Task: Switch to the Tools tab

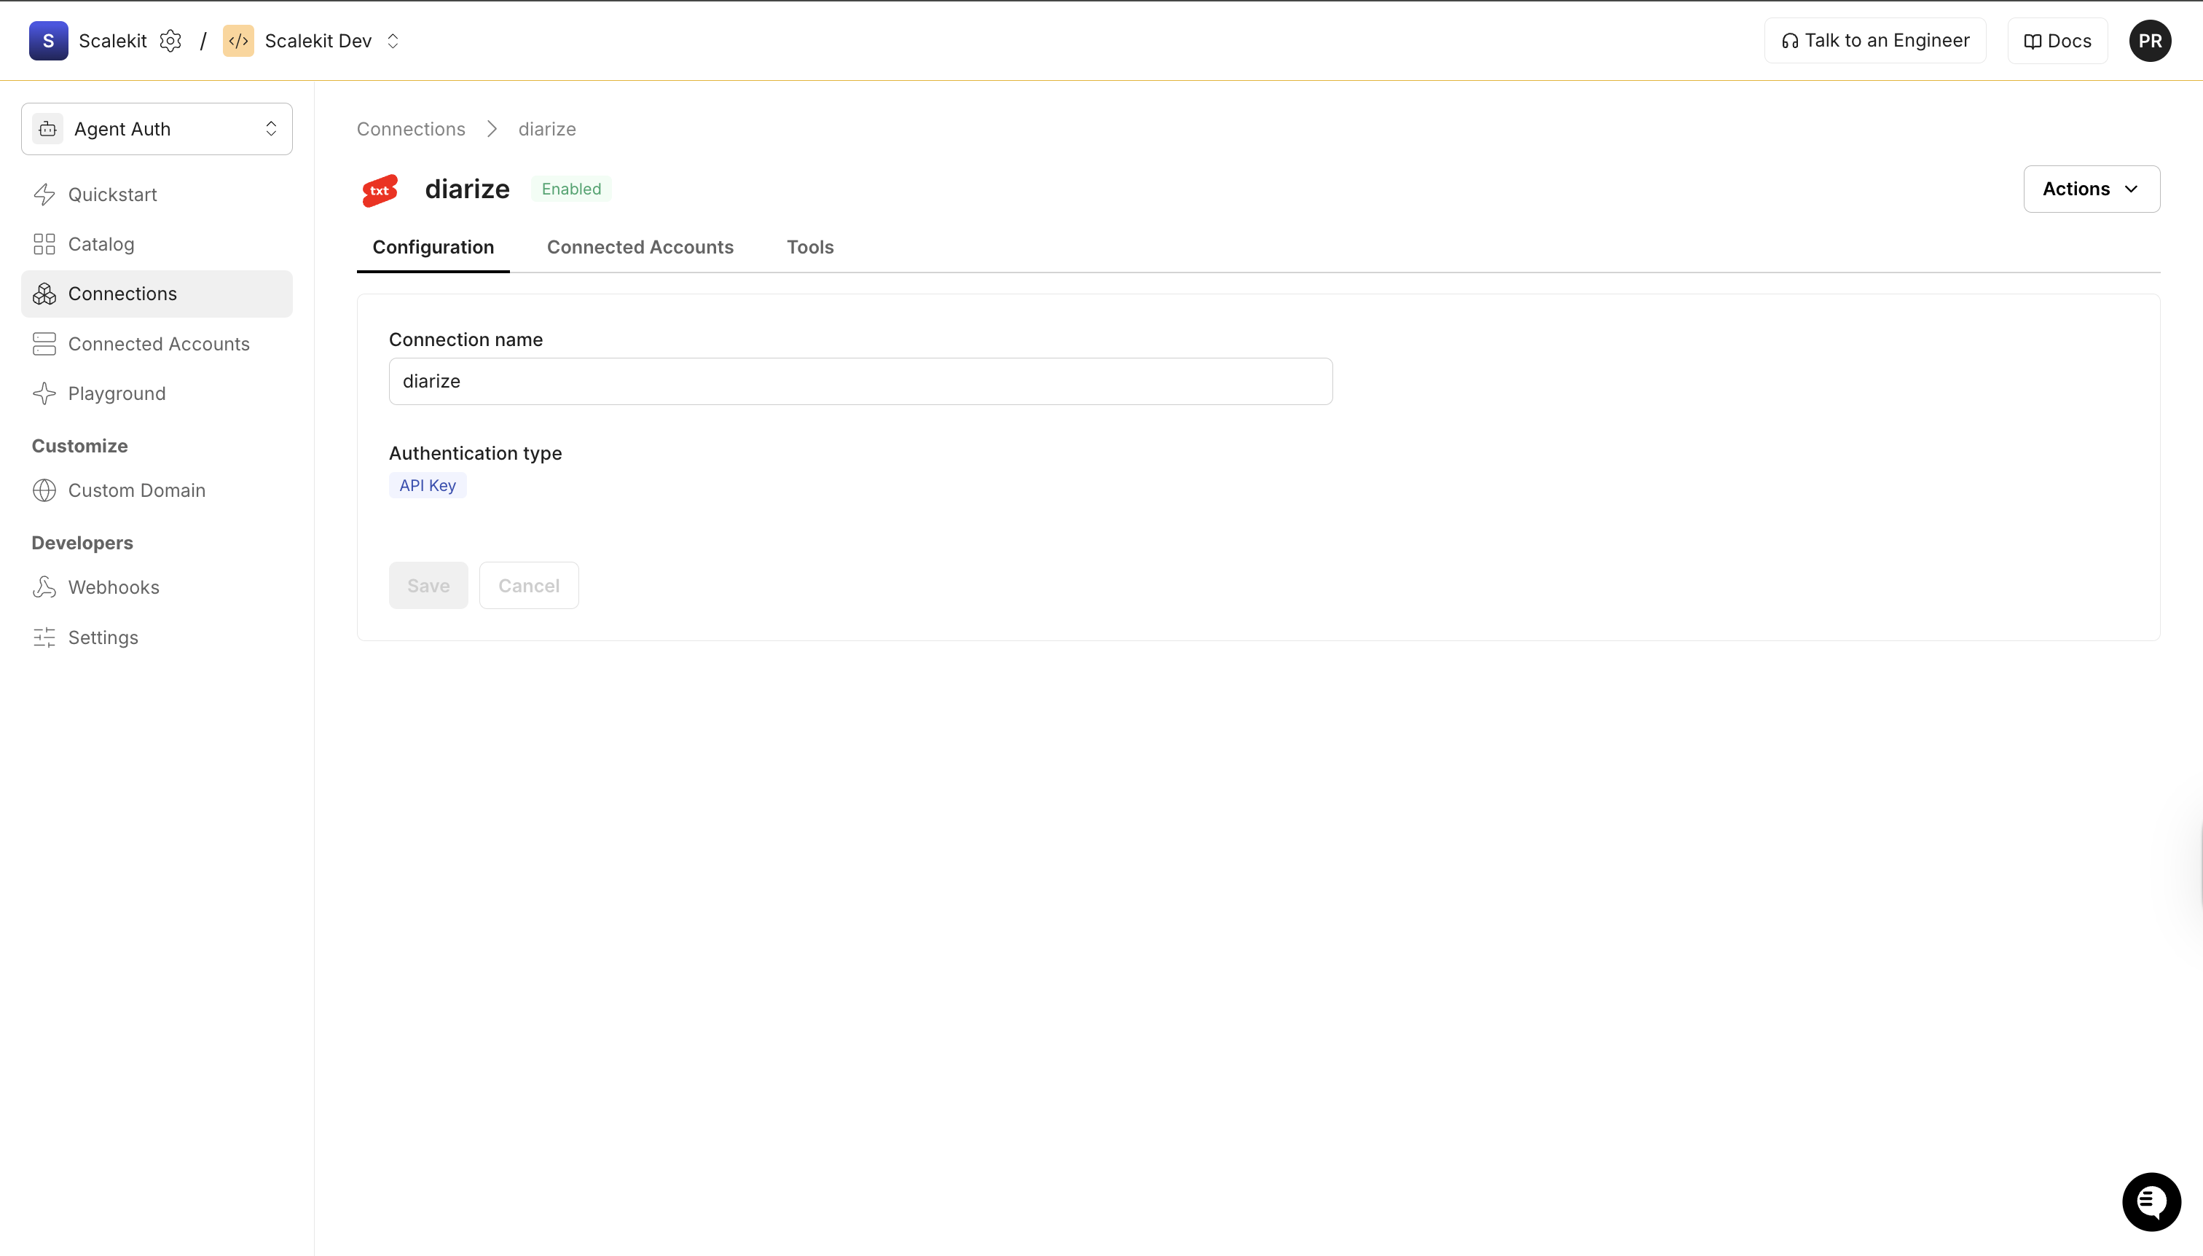Action: [810, 248]
